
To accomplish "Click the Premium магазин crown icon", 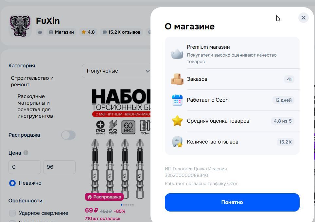I will click(177, 54).
